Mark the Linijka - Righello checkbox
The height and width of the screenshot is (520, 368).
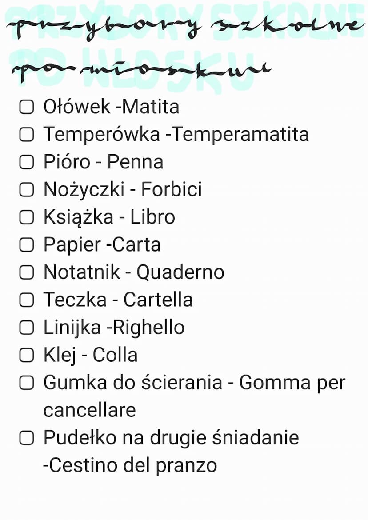(x=27, y=327)
